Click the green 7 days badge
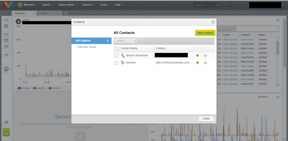Screen dimensions: 288x141 point(6,132)
